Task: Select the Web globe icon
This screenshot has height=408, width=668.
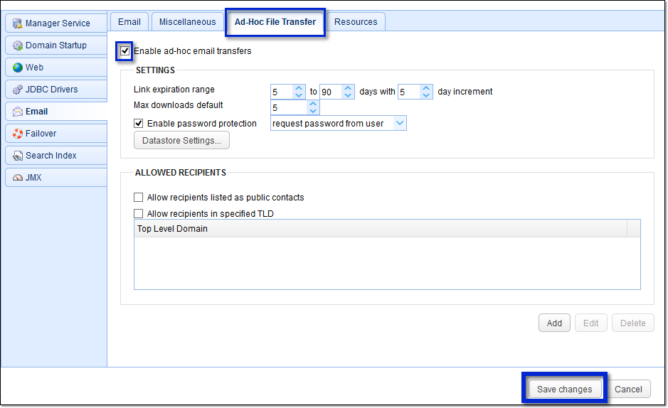Action: pyautogui.click(x=18, y=68)
